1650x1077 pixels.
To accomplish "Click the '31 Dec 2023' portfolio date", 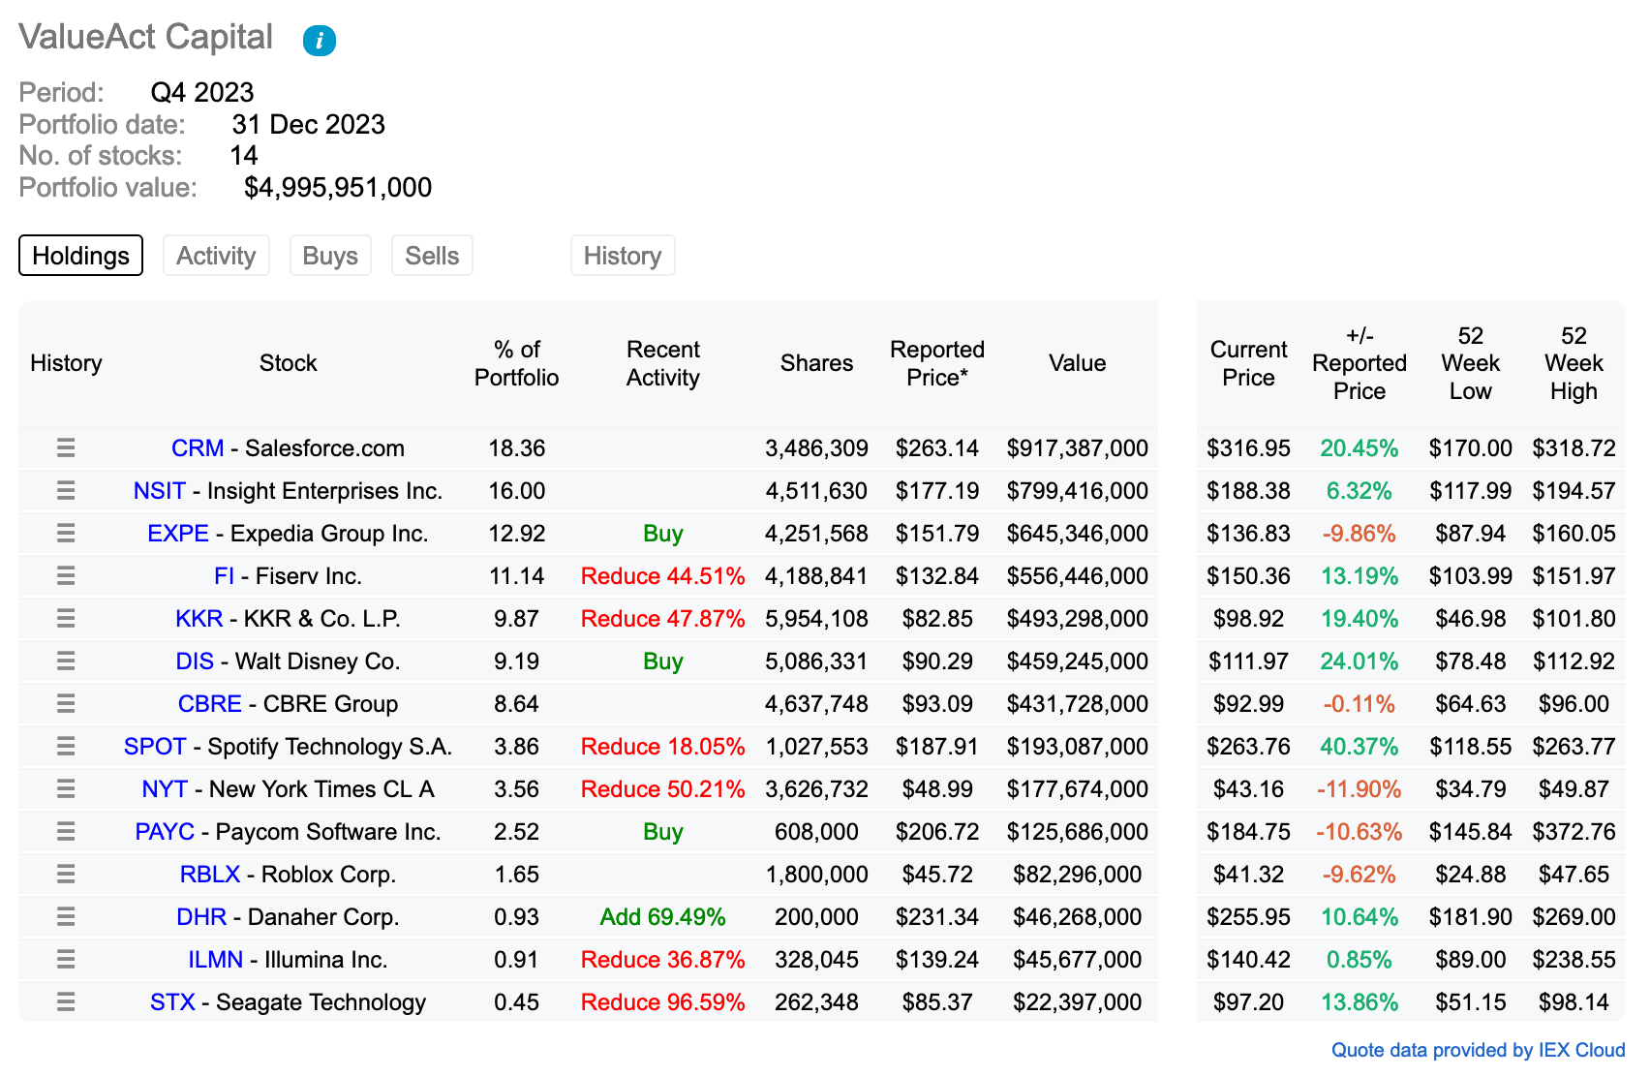I will point(309,124).
